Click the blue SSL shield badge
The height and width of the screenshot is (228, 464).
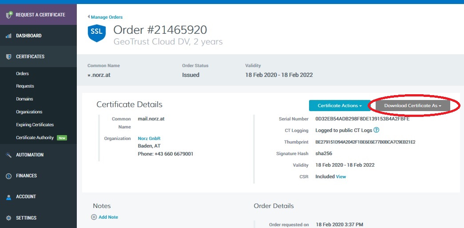pyautogui.click(x=97, y=33)
